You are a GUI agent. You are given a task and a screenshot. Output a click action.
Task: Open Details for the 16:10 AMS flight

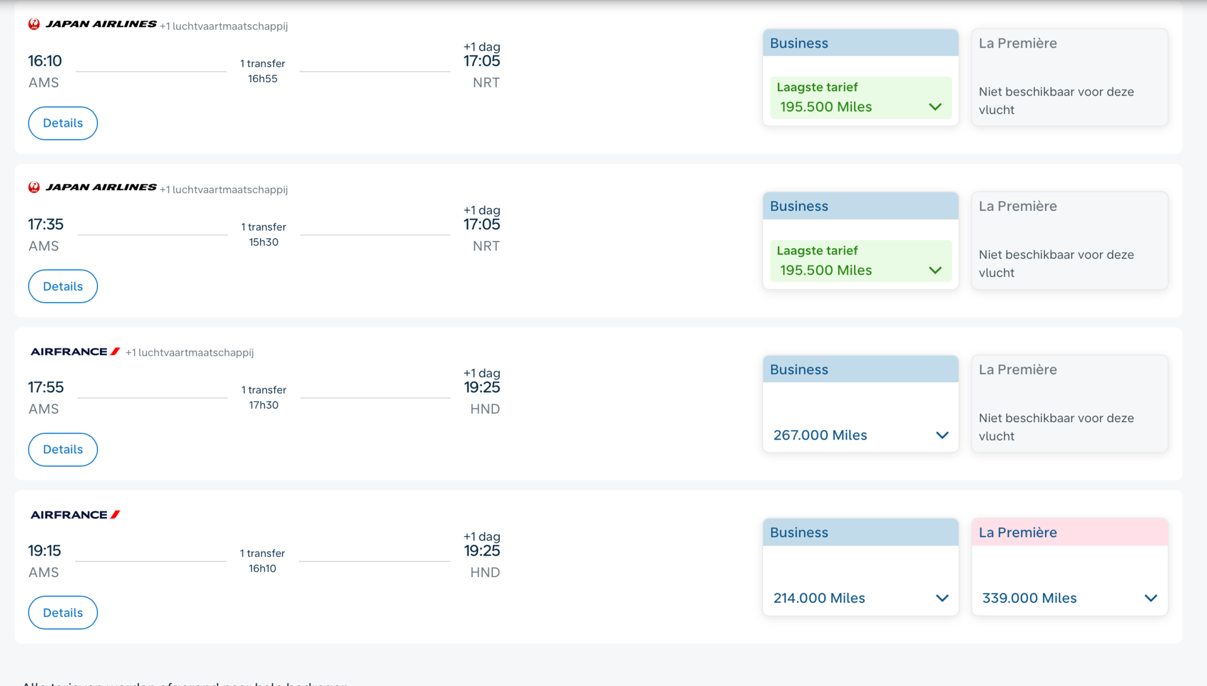[62, 123]
